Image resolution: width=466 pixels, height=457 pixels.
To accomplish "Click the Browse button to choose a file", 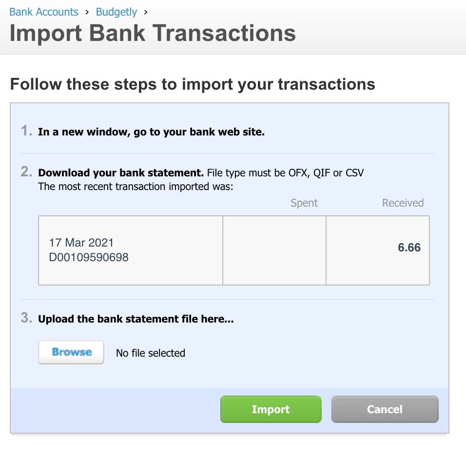I will 71,352.
